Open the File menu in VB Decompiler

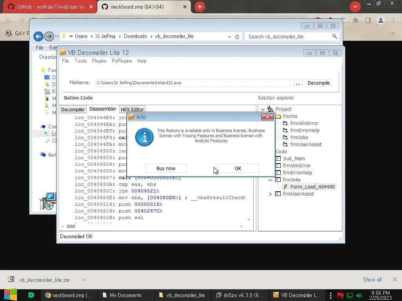pos(66,61)
